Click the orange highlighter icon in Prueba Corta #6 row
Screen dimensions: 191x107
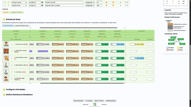coord(106,2)
